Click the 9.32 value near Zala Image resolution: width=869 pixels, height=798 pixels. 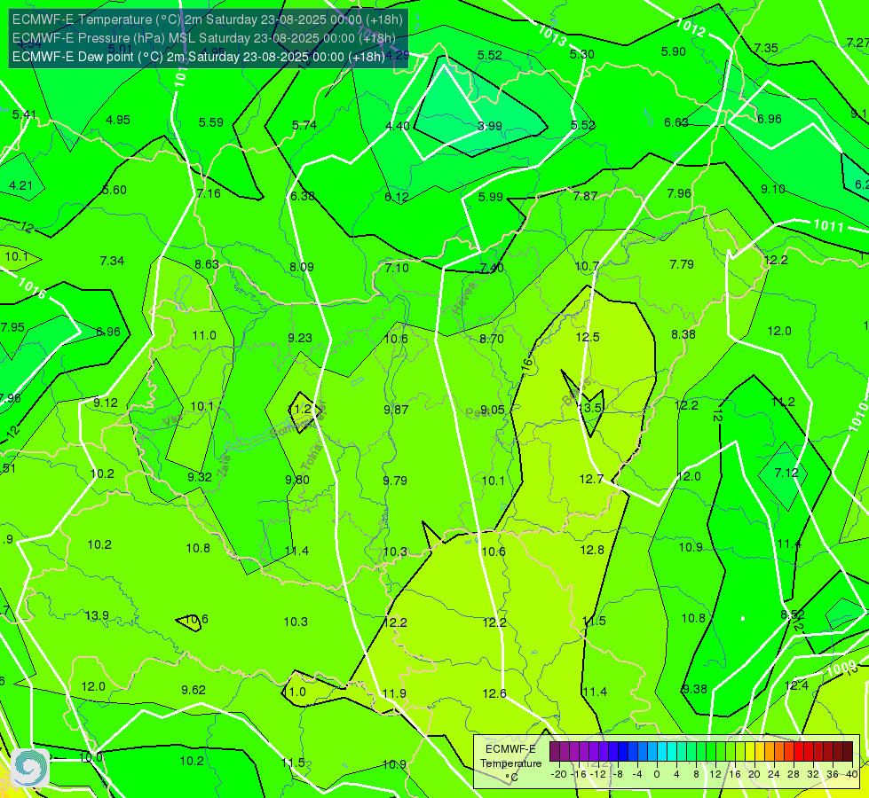coord(200,477)
